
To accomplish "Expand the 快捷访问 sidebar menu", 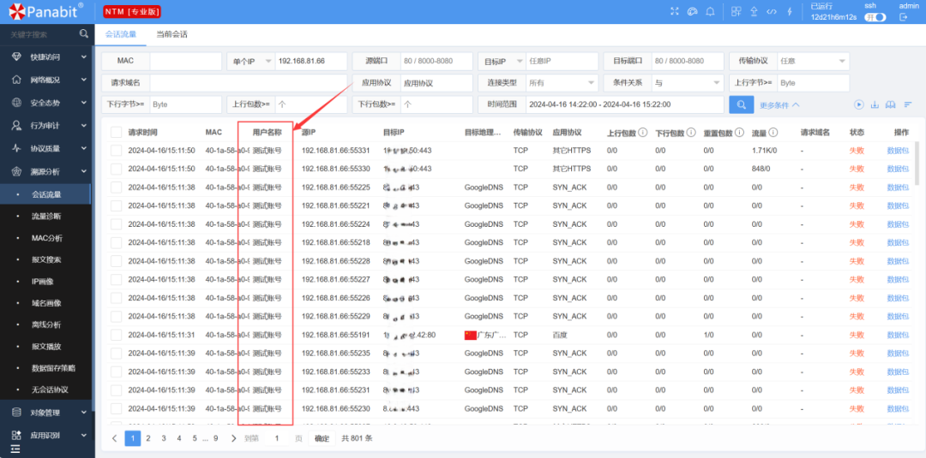I will click(47, 57).
